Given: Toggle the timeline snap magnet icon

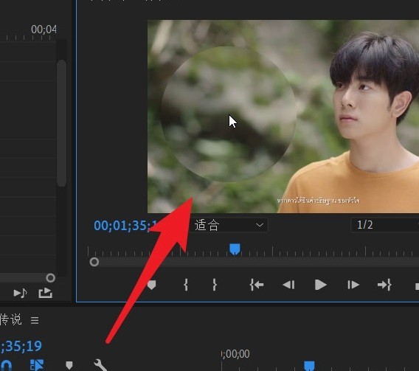Looking at the screenshot, I should click(6, 365).
